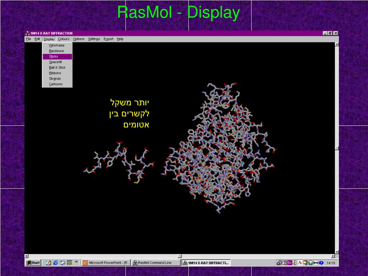Click the volume speaker tray icon

[295, 263]
